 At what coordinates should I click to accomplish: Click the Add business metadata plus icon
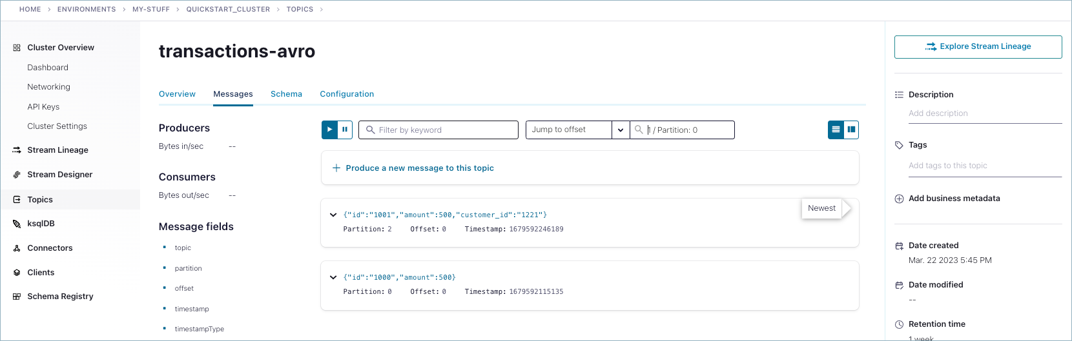(899, 199)
